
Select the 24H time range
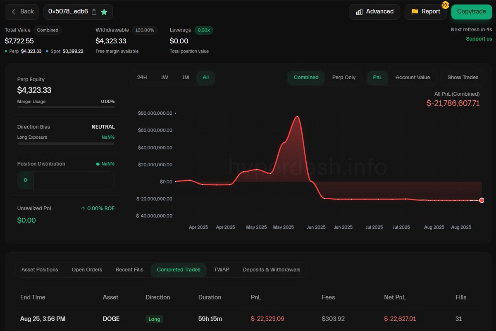(142, 78)
